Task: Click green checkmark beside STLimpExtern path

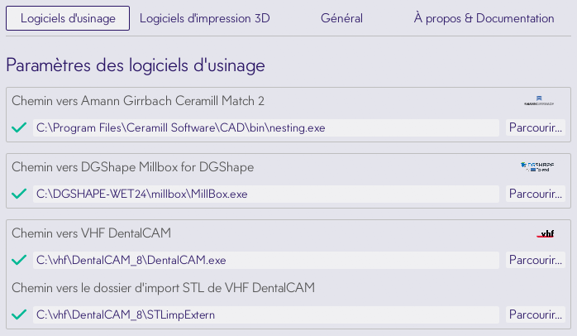Action: (x=20, y=314)
